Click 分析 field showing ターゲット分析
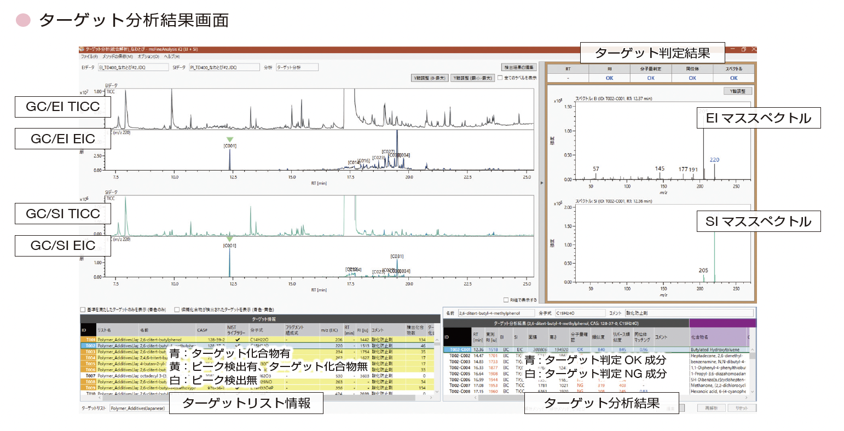844x431 pixels. [297, 67]
